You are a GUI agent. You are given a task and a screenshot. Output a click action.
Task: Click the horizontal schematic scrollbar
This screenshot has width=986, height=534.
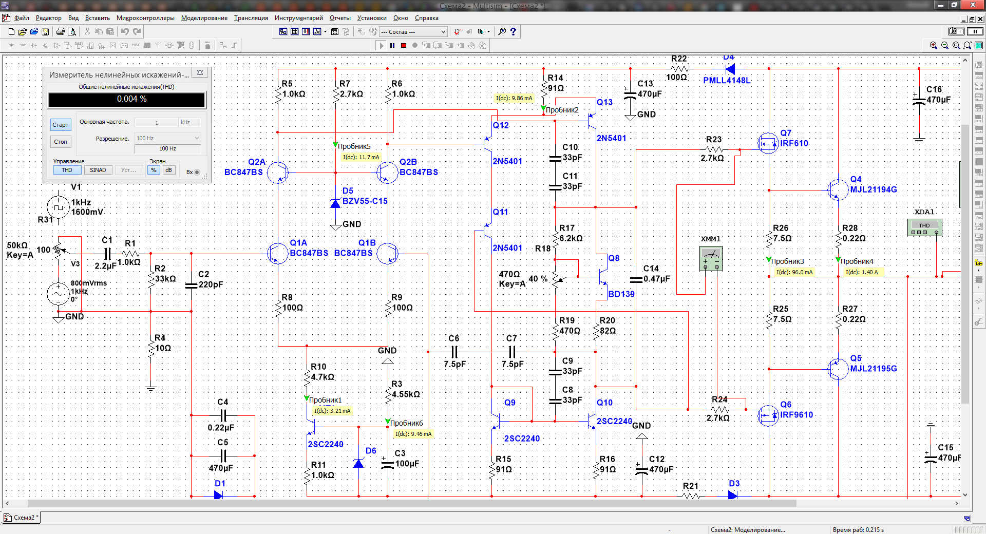click(x=411, y=504)
